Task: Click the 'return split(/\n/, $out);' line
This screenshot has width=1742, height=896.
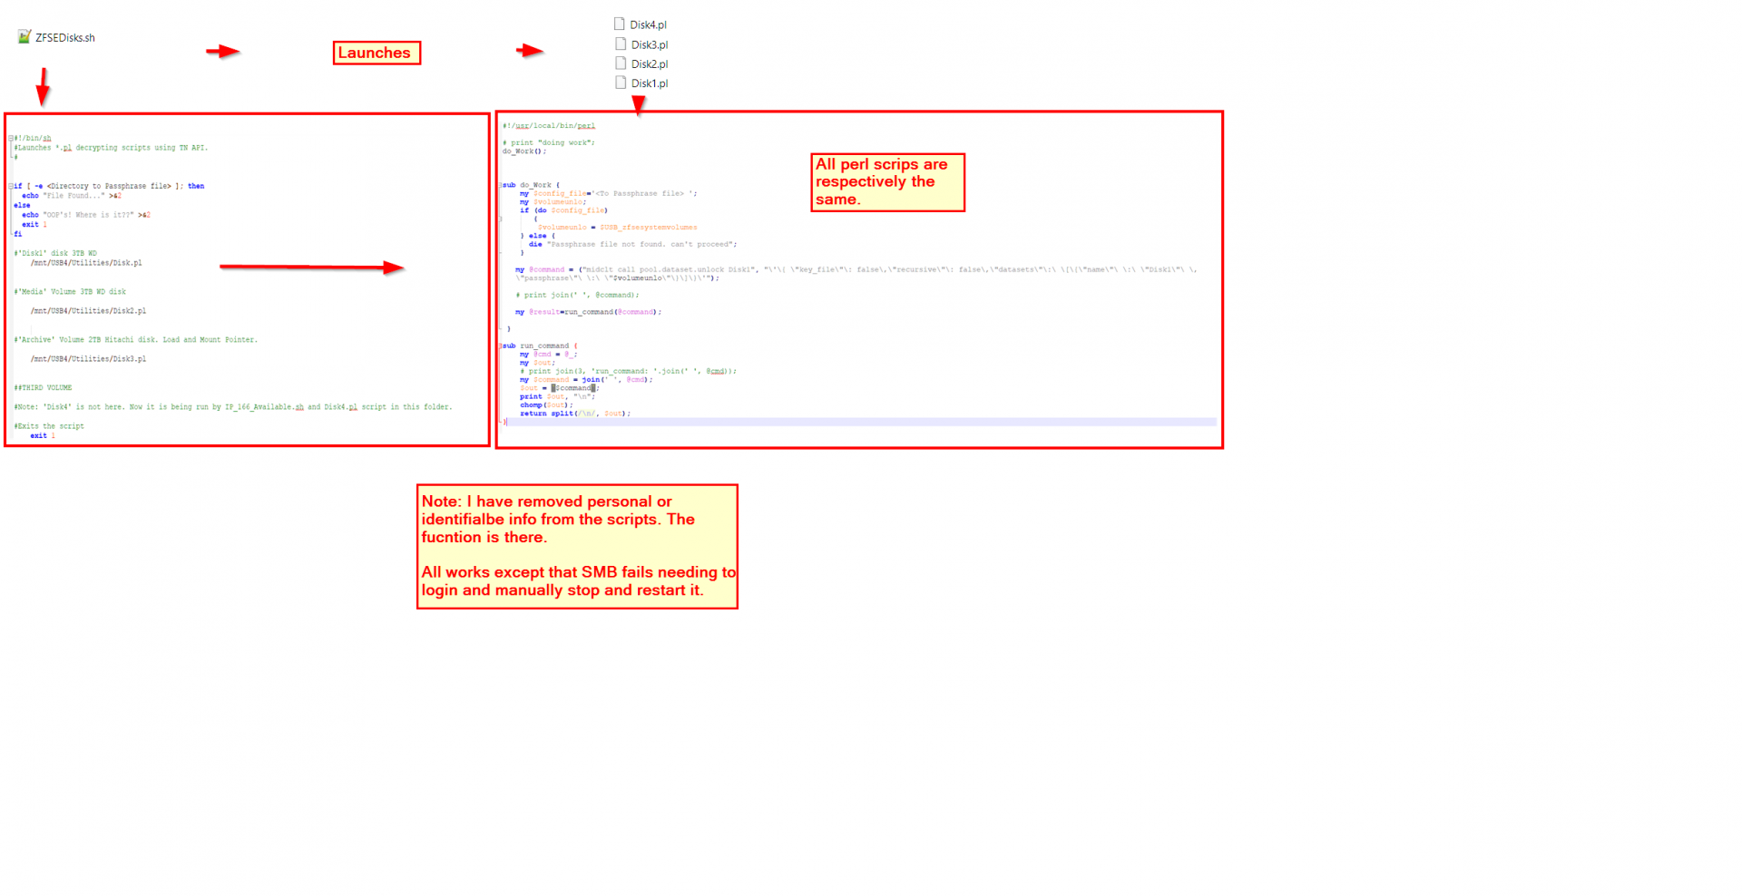Action: coord(575,414)
